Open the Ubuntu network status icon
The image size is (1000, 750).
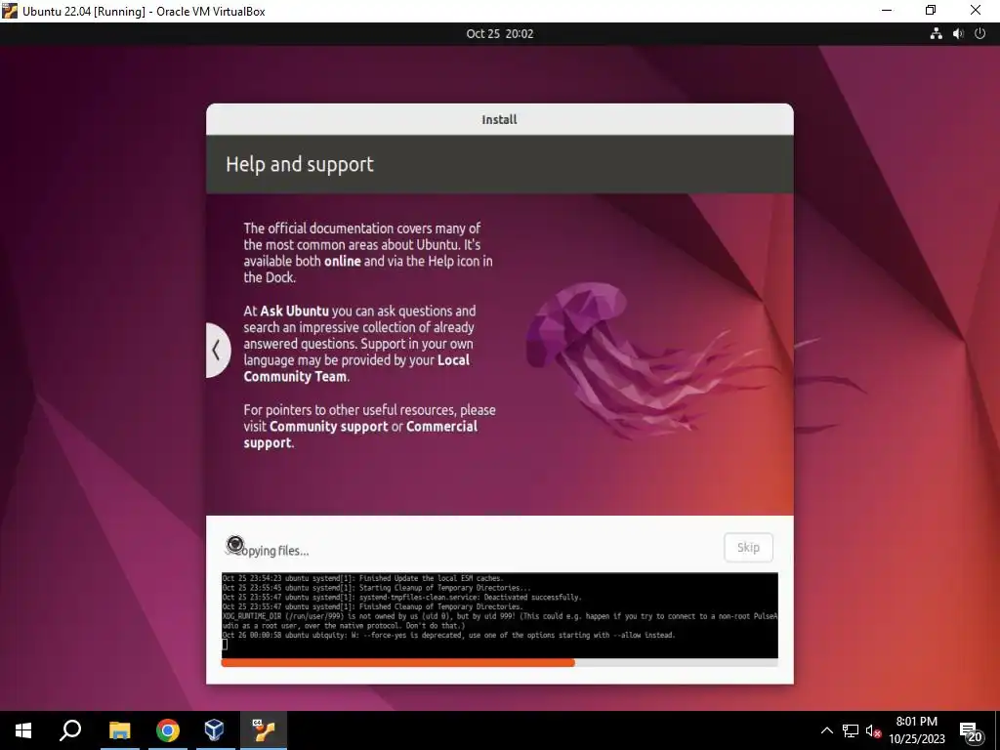pyautogui.click(x=936, y=34)
